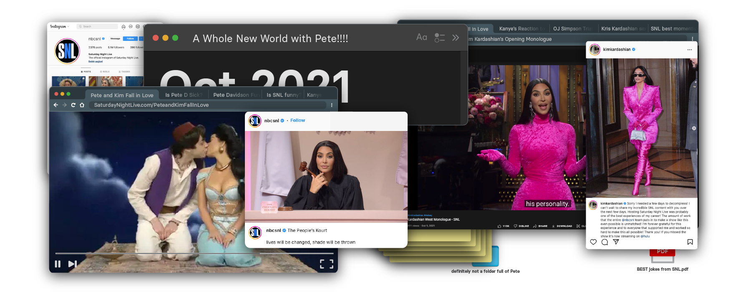The image size is (743, 302).
Task: Open the 'BEST jokes from SNL.pdf' file
Action: click(x=662, y=259)
